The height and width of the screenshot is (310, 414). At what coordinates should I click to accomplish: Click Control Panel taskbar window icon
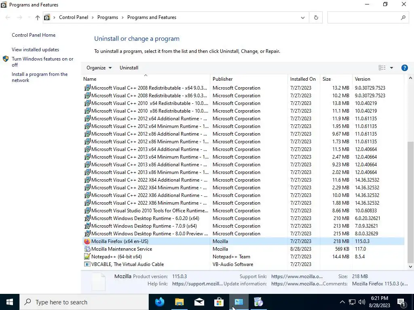point(239,302)
